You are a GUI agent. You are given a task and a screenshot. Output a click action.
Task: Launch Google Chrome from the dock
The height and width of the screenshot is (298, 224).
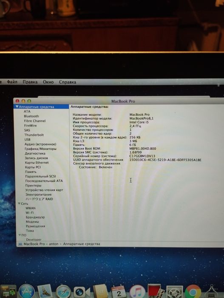193,292
